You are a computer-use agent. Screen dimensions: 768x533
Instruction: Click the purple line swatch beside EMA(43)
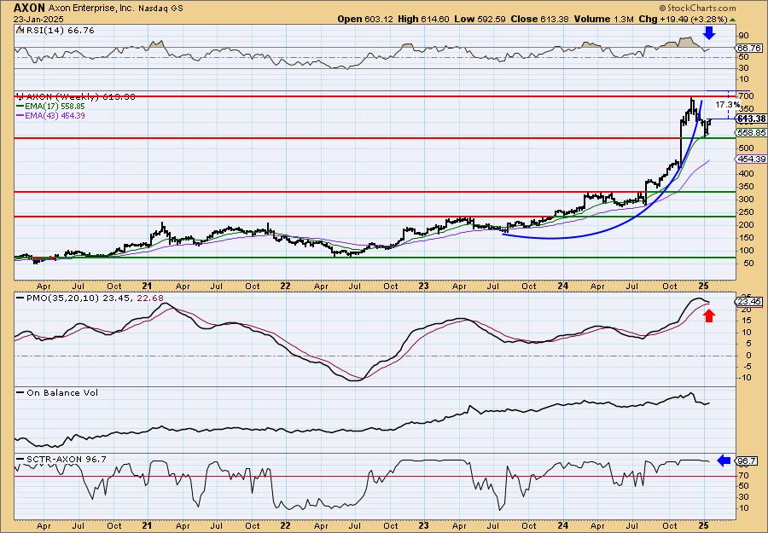coord(19,115)
